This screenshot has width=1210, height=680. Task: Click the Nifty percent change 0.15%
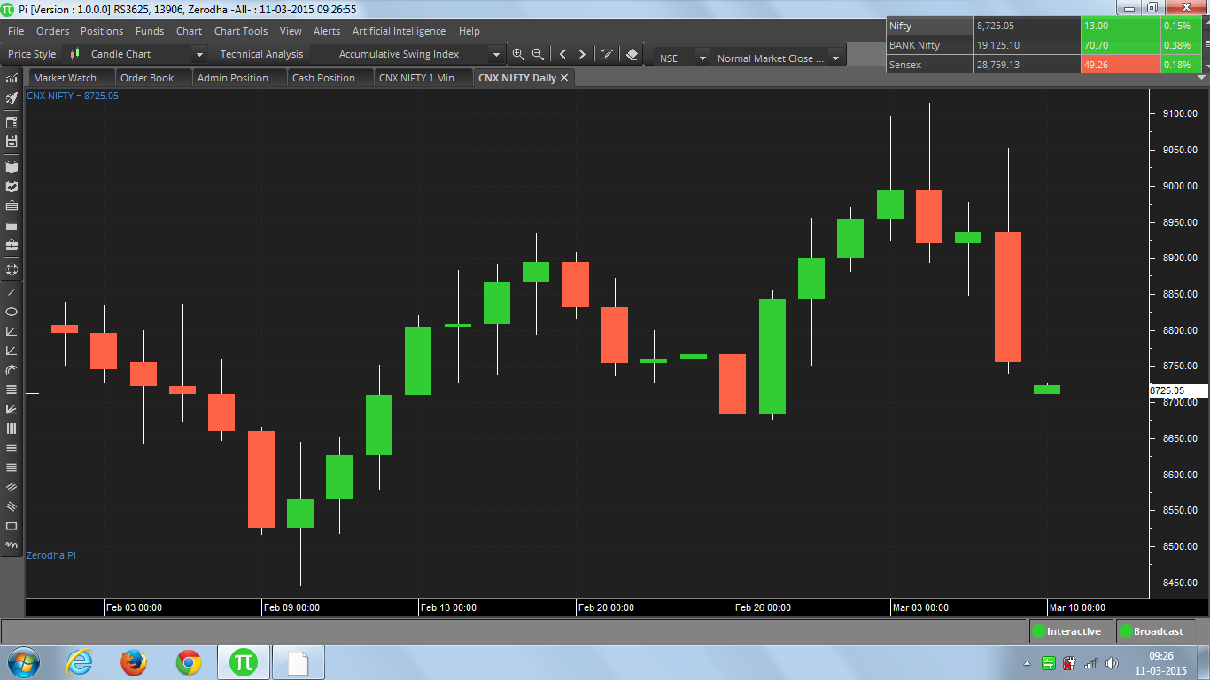pos(1177,27)
